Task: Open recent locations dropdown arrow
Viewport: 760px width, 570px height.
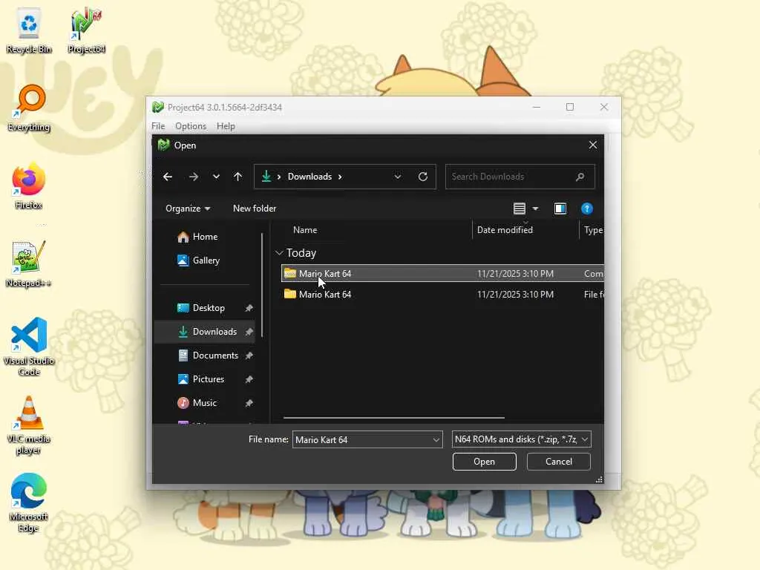Action: (216, 177)
